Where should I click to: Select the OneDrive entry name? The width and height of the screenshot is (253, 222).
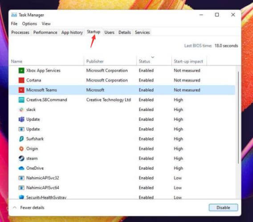[35, 168]
